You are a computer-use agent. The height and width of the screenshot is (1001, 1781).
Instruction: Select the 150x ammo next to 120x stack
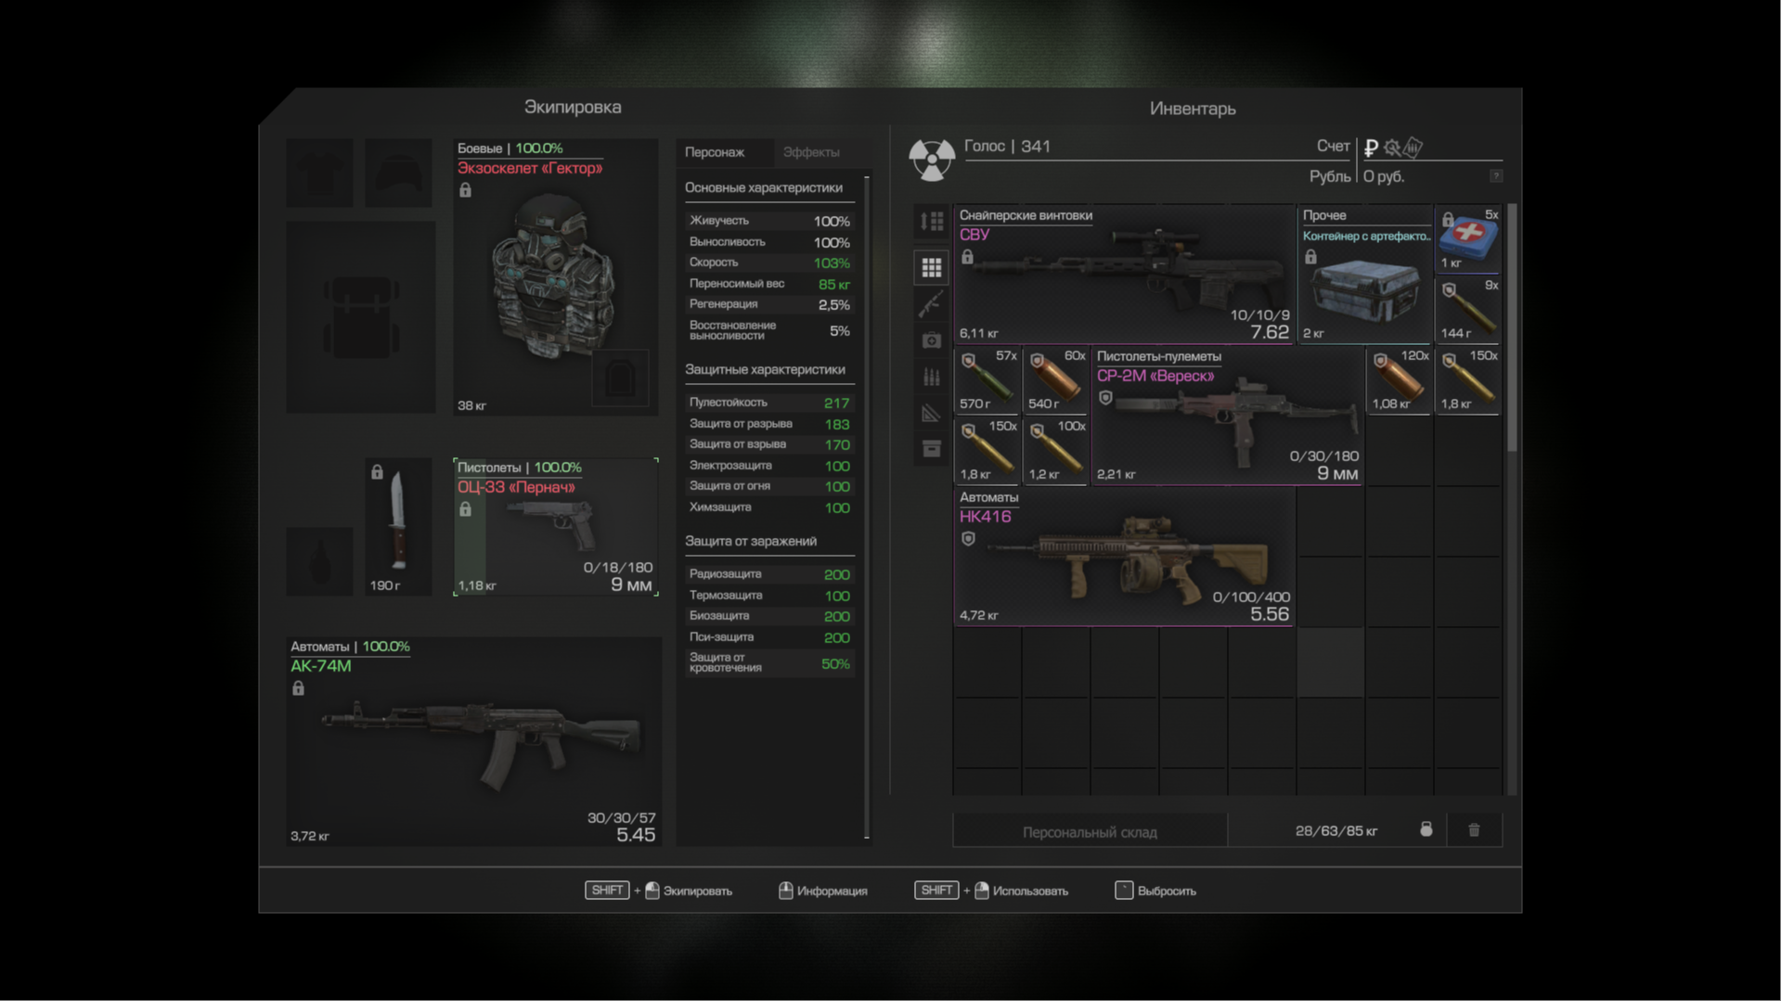point(1468,380)
